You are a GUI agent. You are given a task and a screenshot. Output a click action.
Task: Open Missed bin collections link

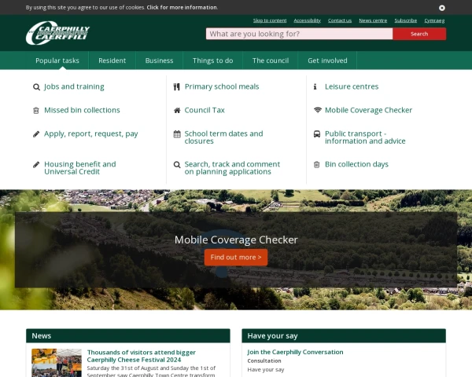[x=82, y=110]
